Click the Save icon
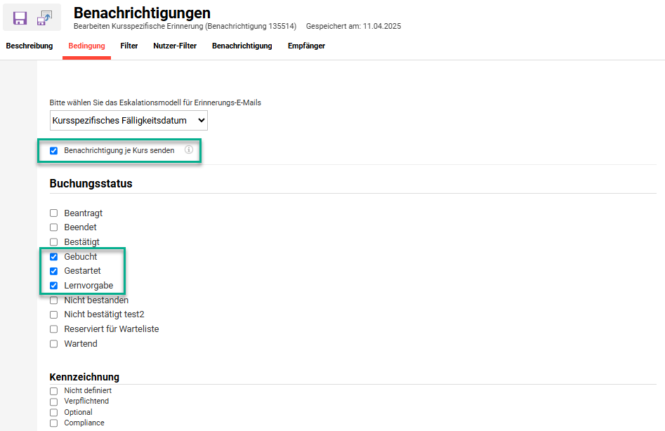Screen dimensions: 665x431 [19, 18]
